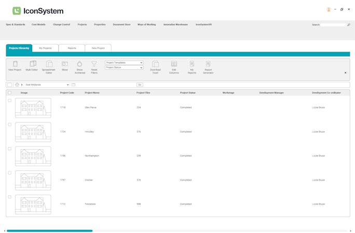The image size is (355, 233).
Task: Click in the Search input field
Action: pyautogui.click(x=334, y=25)
